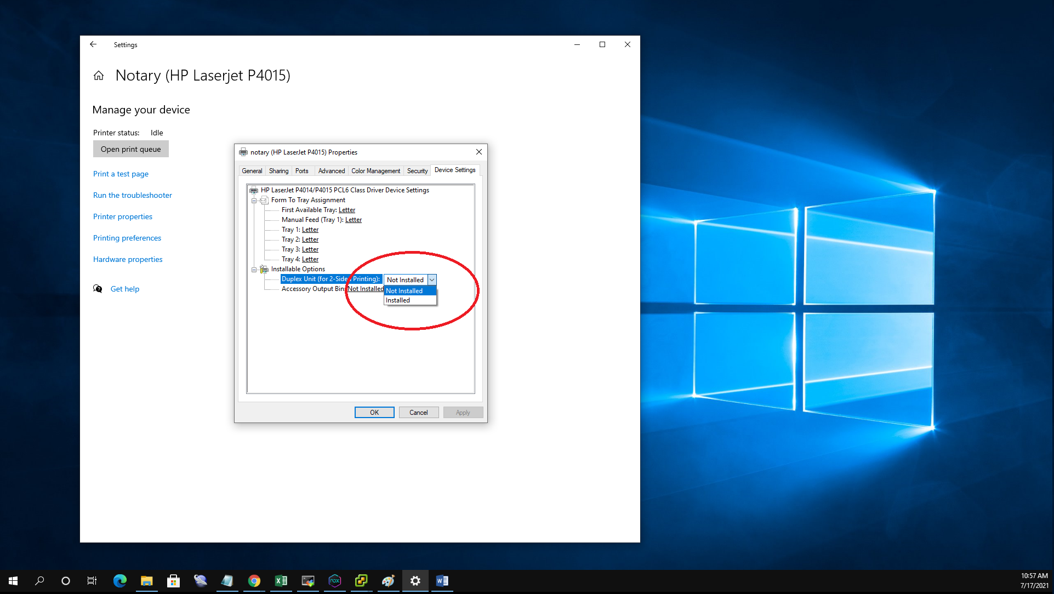Click the Open print queue button

pyautogui.click(x=130, y=149)
